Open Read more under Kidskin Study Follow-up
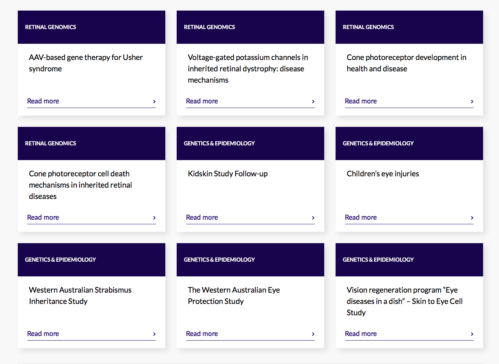Image resolution: width=499 pixels, height=364 pixels. (202, 217)
